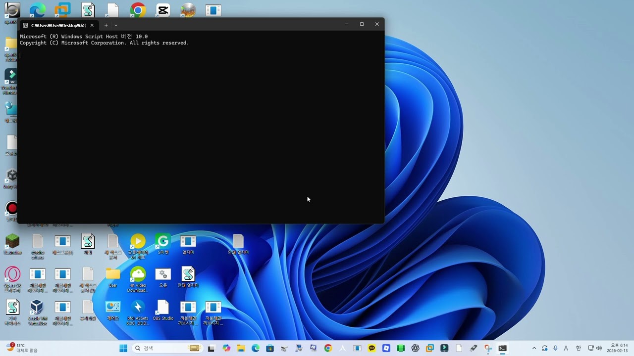Switch to Terminal app on taskbar

tap(503, 348)
